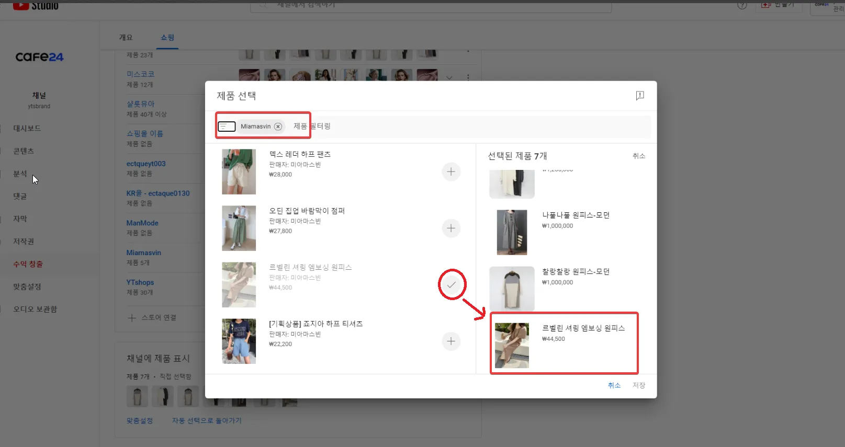This screenshot has height=447, width=845.
Task: Open the more options menu for the 미스코코 row
Action: pos(468,77)
